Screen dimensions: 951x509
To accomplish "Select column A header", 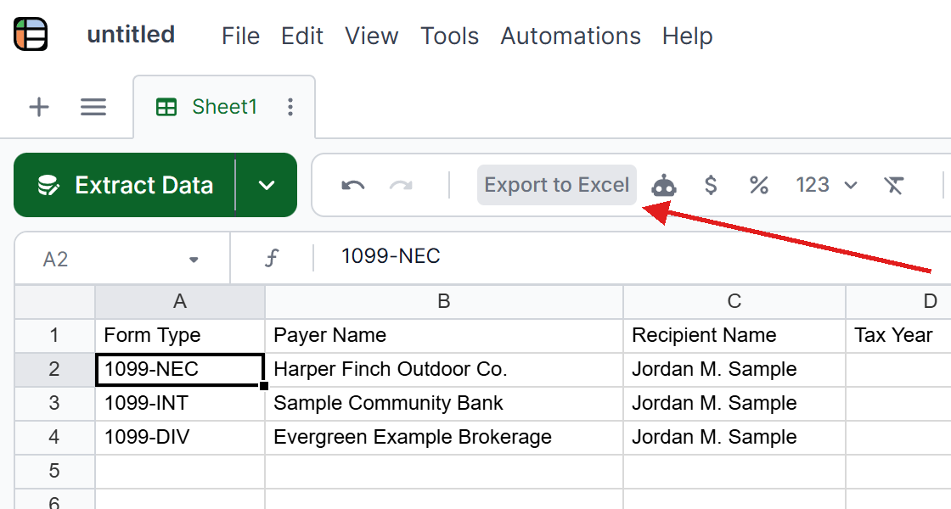I will tap(179, 301).
